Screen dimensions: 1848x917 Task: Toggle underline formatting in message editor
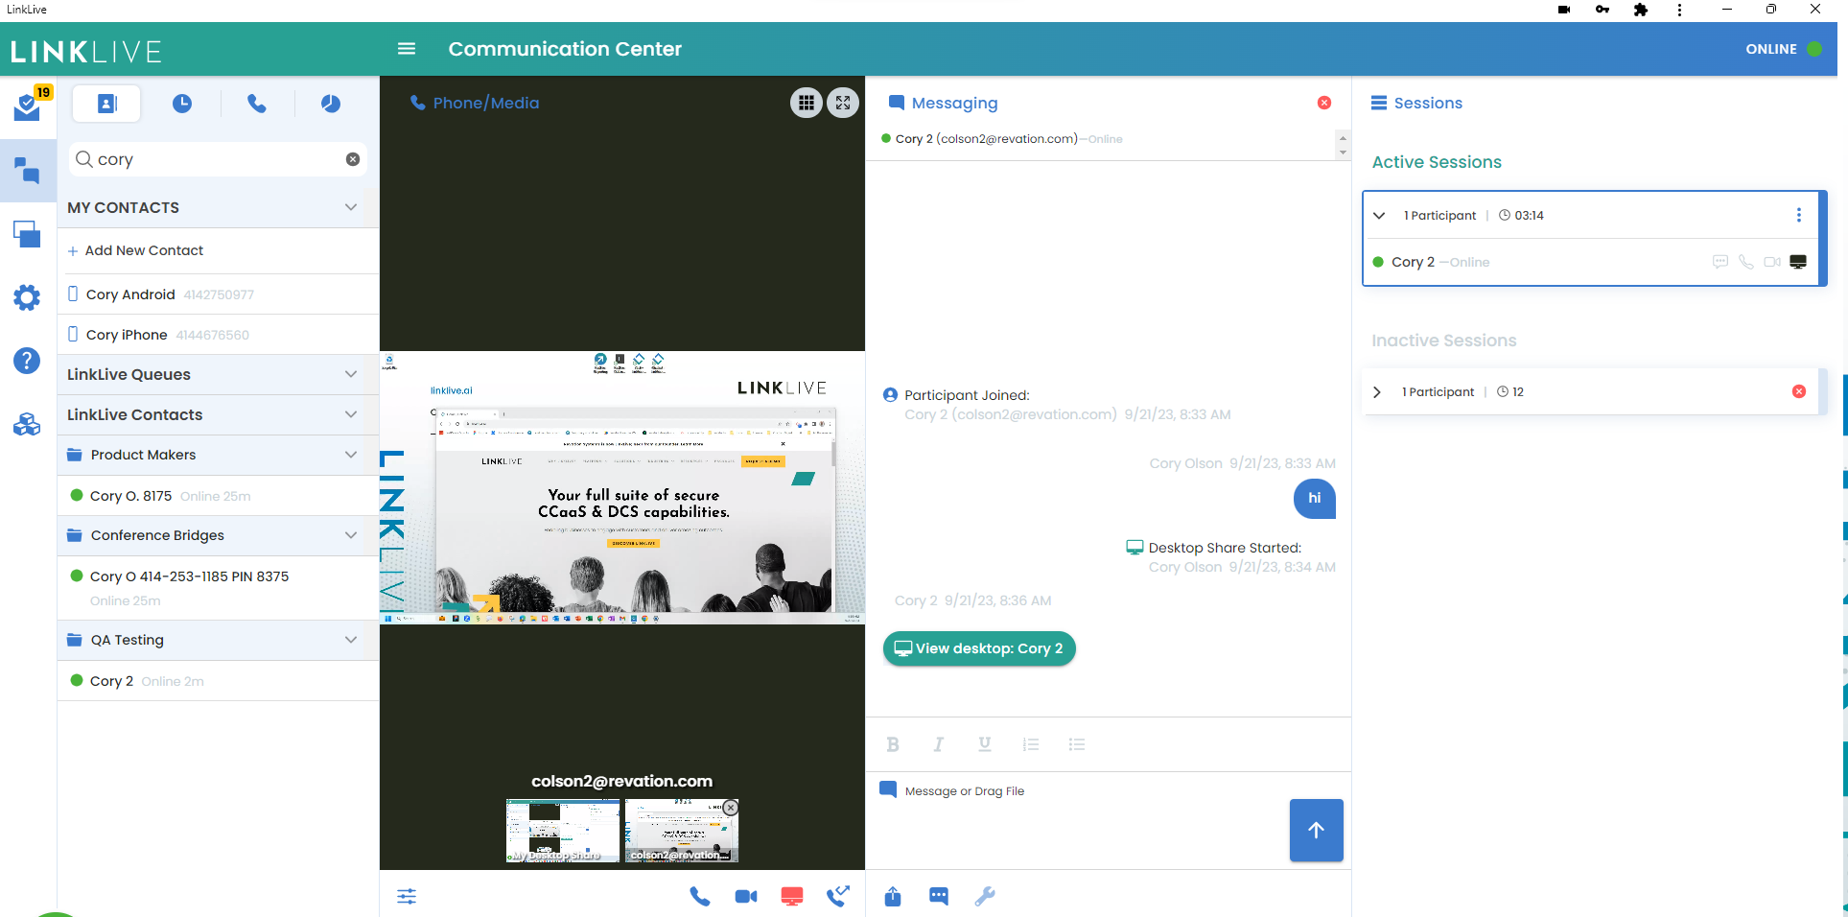tap(984, 744)
